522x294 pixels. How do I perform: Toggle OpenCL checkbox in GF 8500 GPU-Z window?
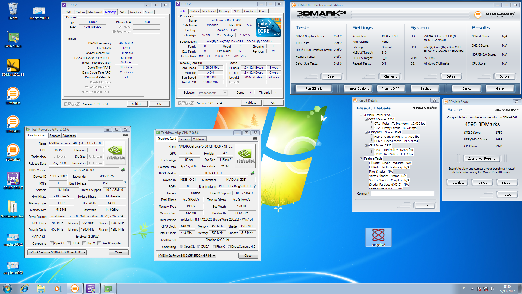tap(181, 247)
